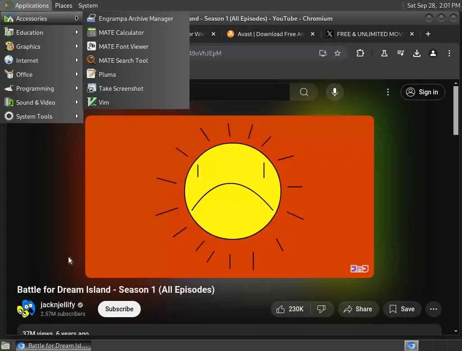Close the FREE & UNLIMITED MOV tab
462x351 pixels.
(412, 34)
